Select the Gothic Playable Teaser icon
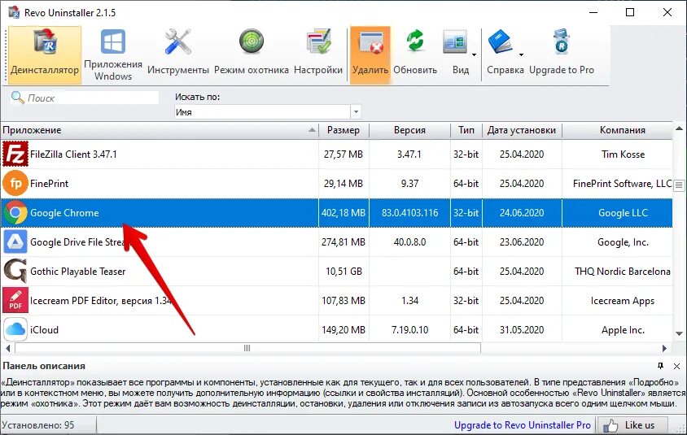 [15, 272]
